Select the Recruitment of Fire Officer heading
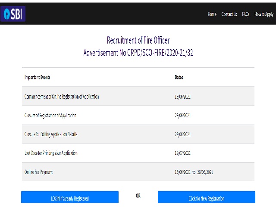Image resolution: width=276 pixels, height=207 pixels. point(138,40)
